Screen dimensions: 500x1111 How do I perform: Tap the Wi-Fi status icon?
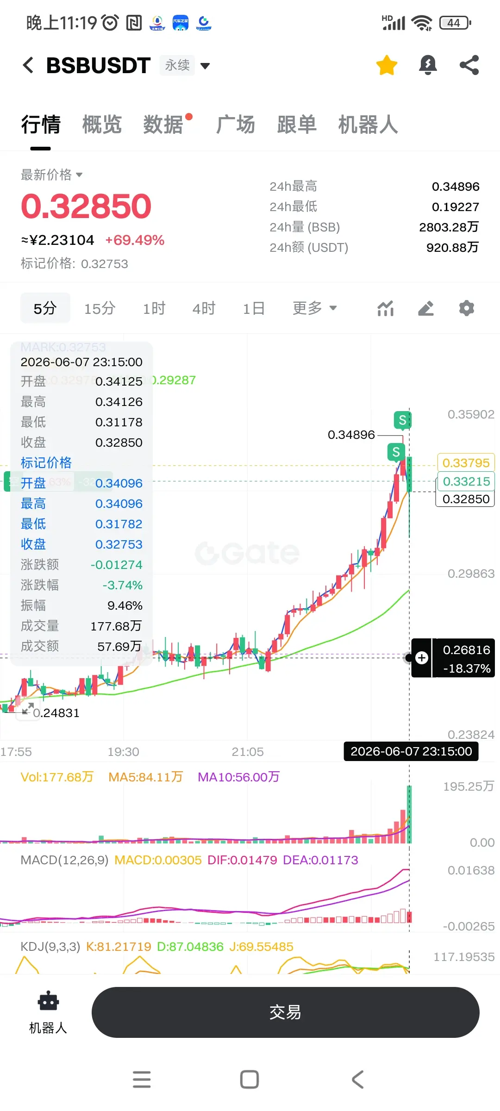pyautogui.click(x=422, y=23)
